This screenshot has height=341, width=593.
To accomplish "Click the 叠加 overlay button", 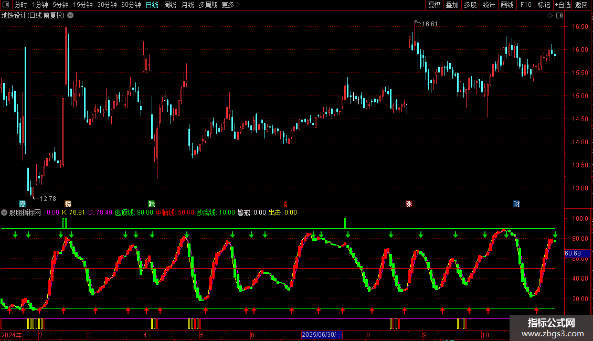I will click(452, 5).
